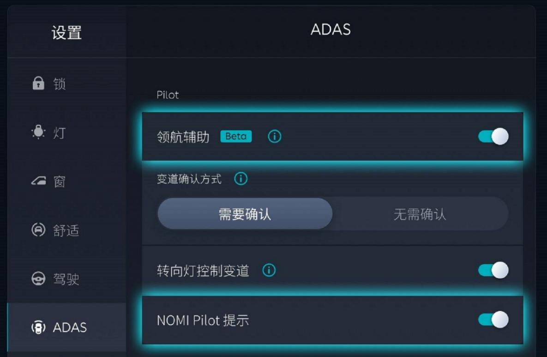Viewport: 547px width, 357px height.
Task: Click the light bulb icon
Action: coord(38,132)
